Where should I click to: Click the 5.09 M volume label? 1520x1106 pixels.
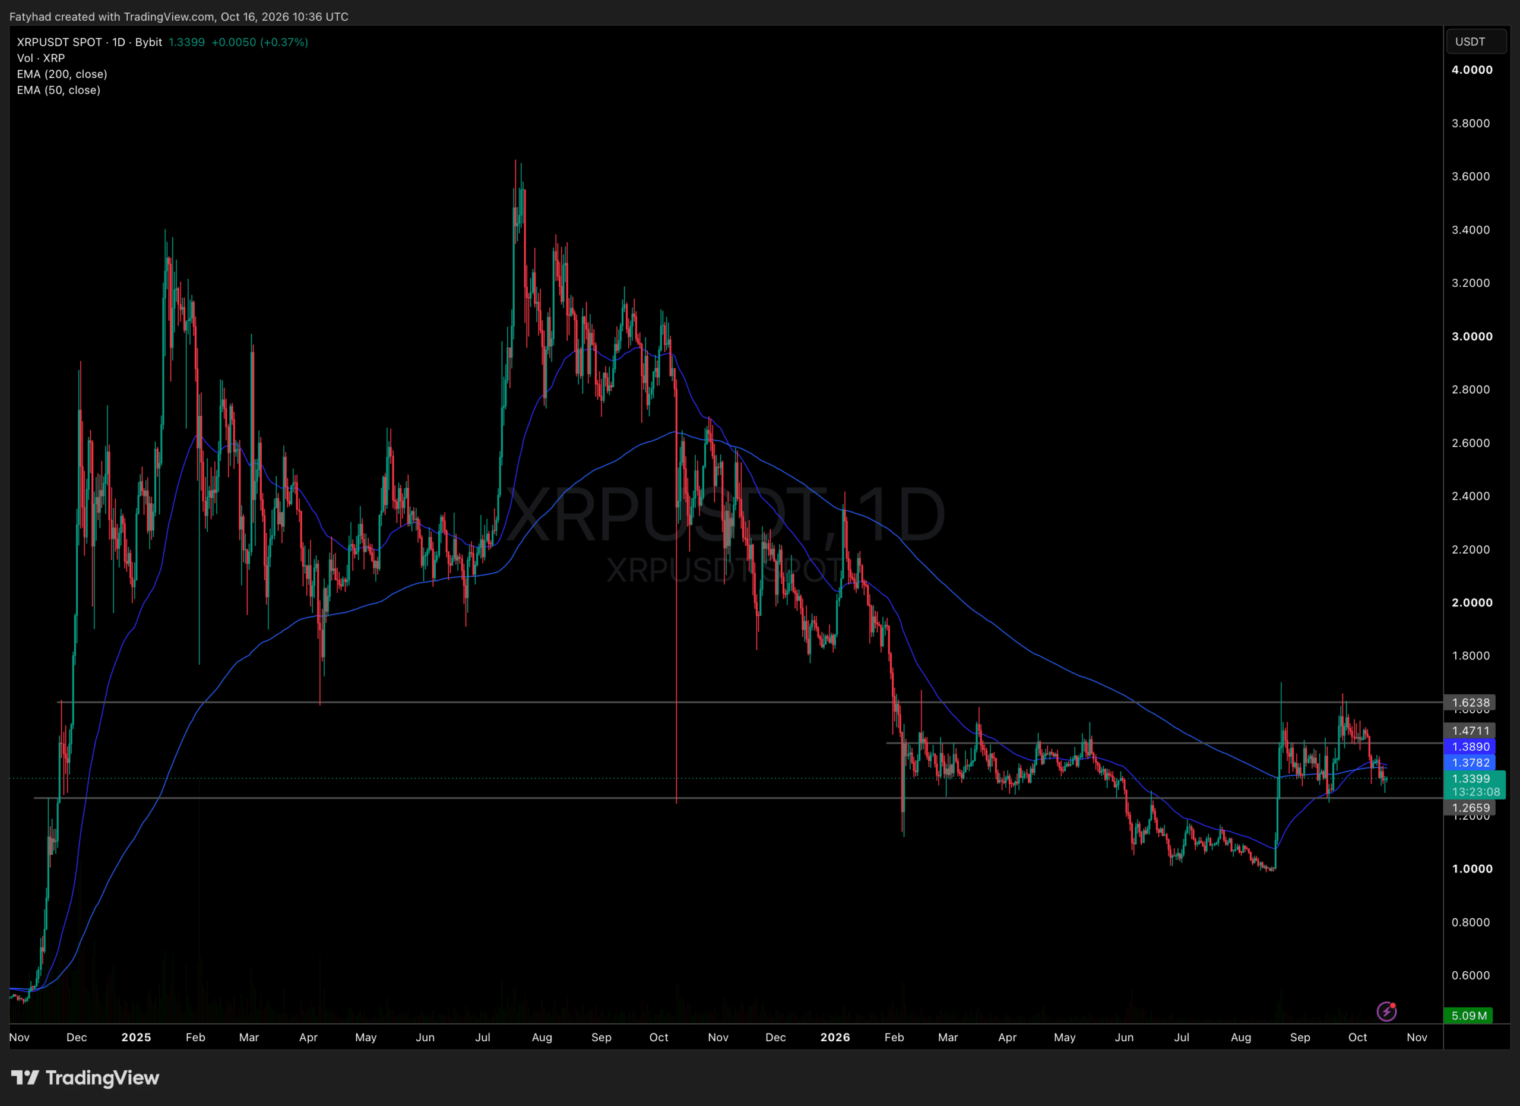1468,1016
